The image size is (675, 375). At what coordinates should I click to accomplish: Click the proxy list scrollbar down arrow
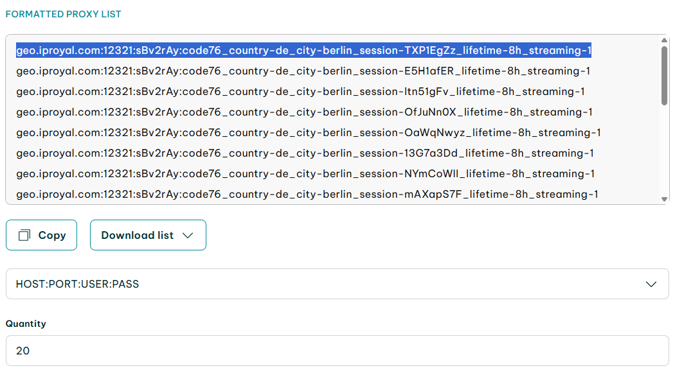tap(664, 199)
